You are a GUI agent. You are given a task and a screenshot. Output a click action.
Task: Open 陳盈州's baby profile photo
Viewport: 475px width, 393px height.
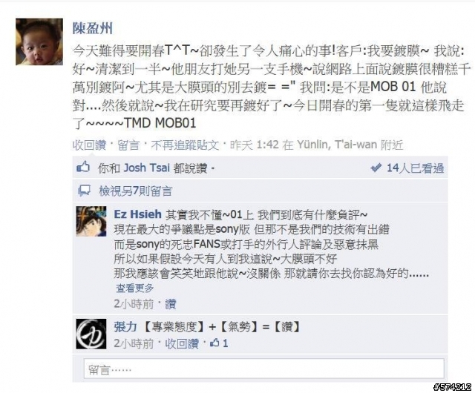[x=39, y=42]
